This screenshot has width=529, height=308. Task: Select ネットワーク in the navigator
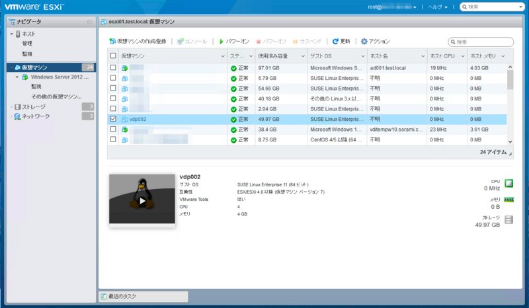point(36,116)
